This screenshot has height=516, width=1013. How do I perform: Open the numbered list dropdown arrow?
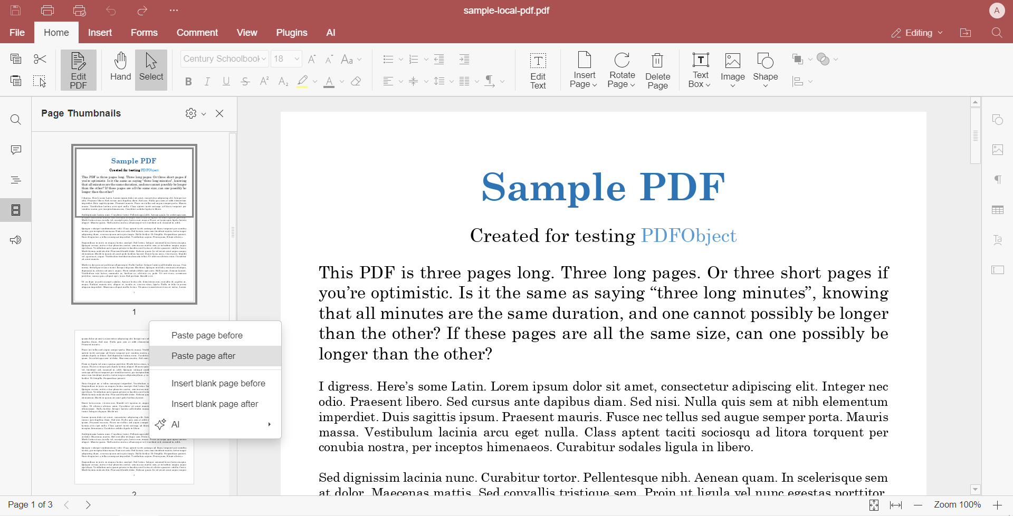(426, 59)
